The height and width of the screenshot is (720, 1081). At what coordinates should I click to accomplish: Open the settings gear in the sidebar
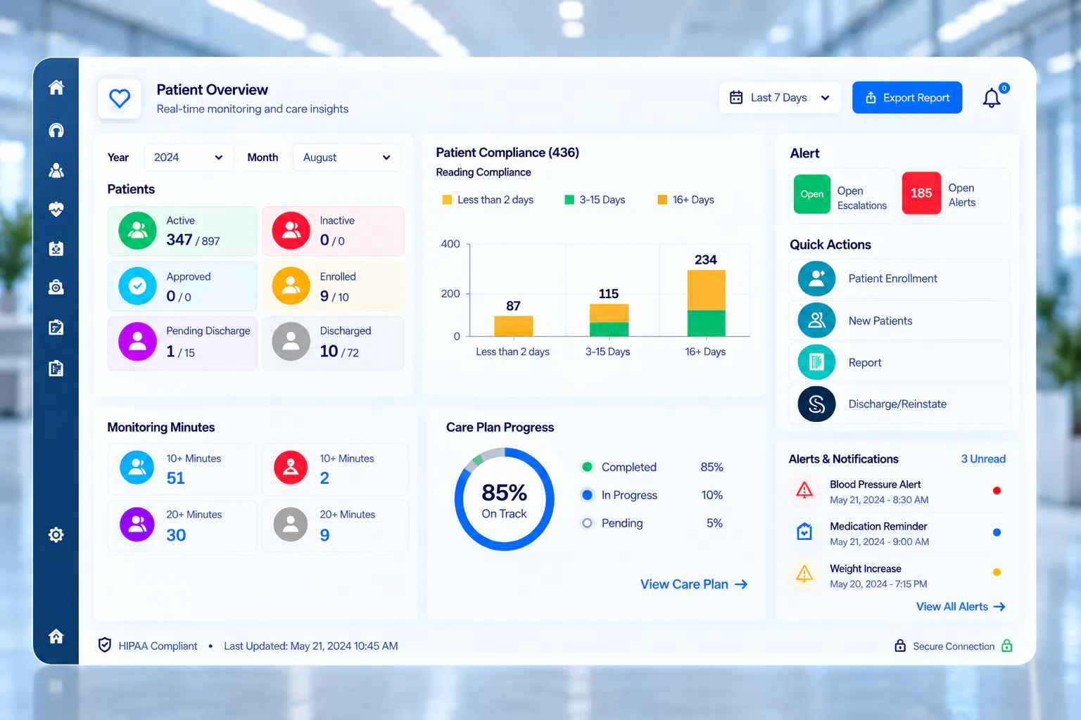(x=56, y=534)
